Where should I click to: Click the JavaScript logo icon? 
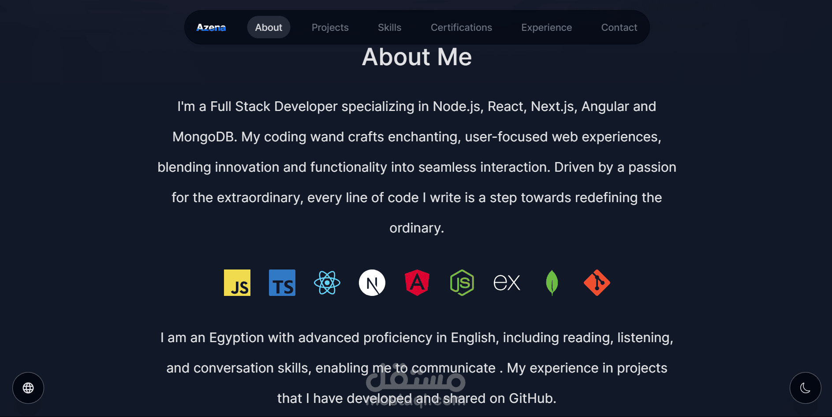point(237,283)
